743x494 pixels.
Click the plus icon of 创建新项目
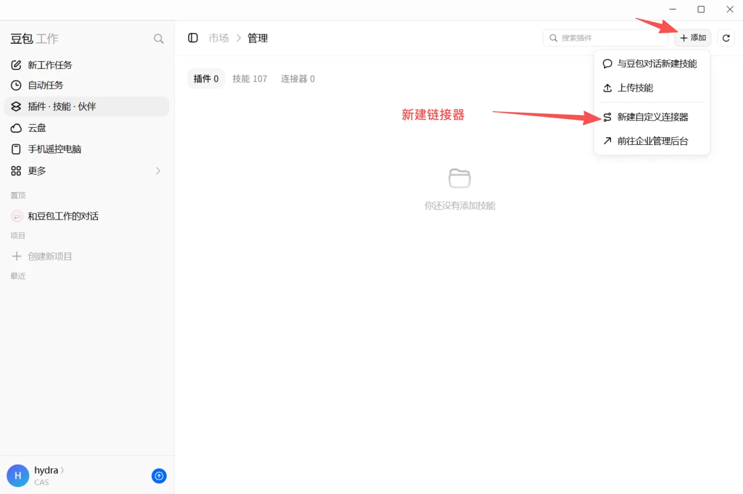pos(17,256)
